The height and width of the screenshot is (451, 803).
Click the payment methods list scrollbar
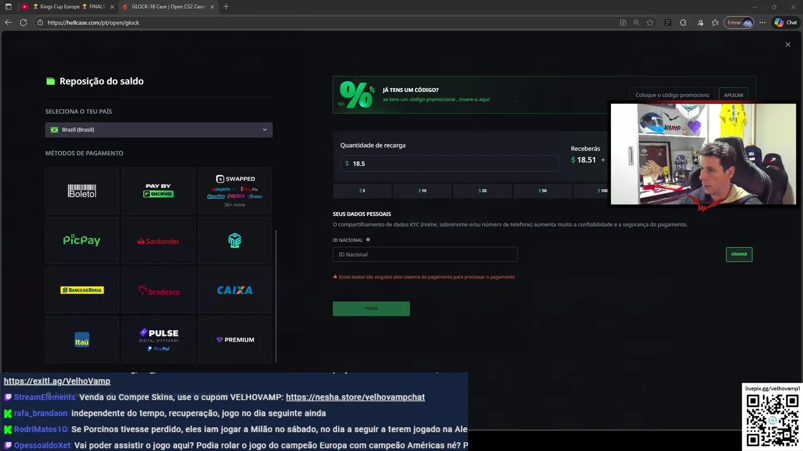(x=276, y=296)
